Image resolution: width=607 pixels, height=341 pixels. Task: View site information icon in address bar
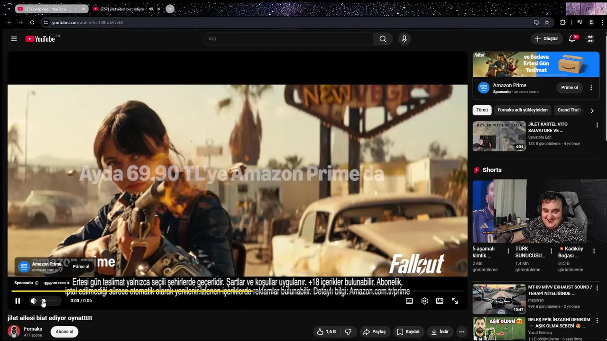46,22
